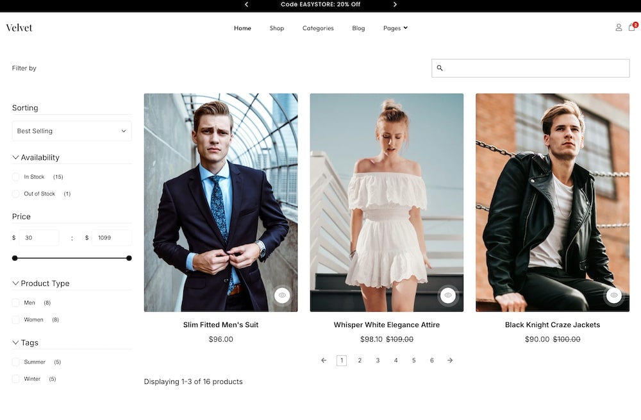Check the Men product type filter
641x420 pixels.
tap(16, 303)
